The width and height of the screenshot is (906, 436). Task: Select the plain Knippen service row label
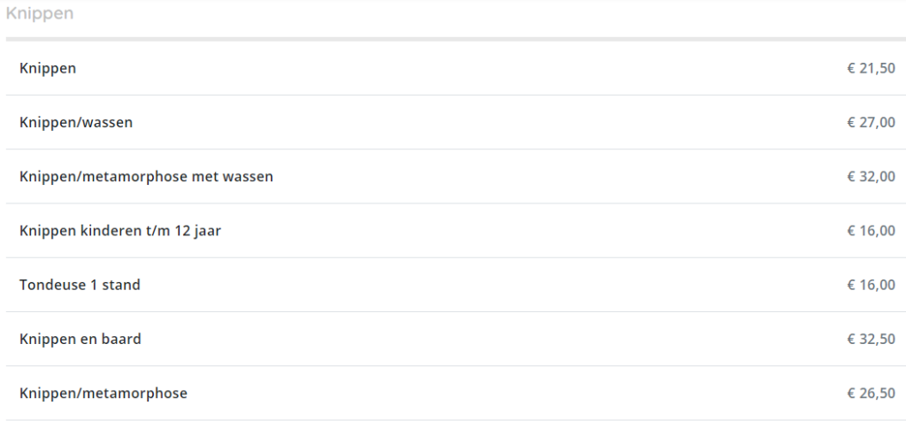(48, 68)
